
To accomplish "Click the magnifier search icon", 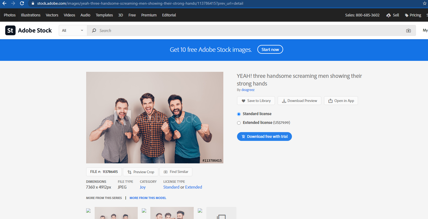I will pyautogui.click(x=94, y=30).
